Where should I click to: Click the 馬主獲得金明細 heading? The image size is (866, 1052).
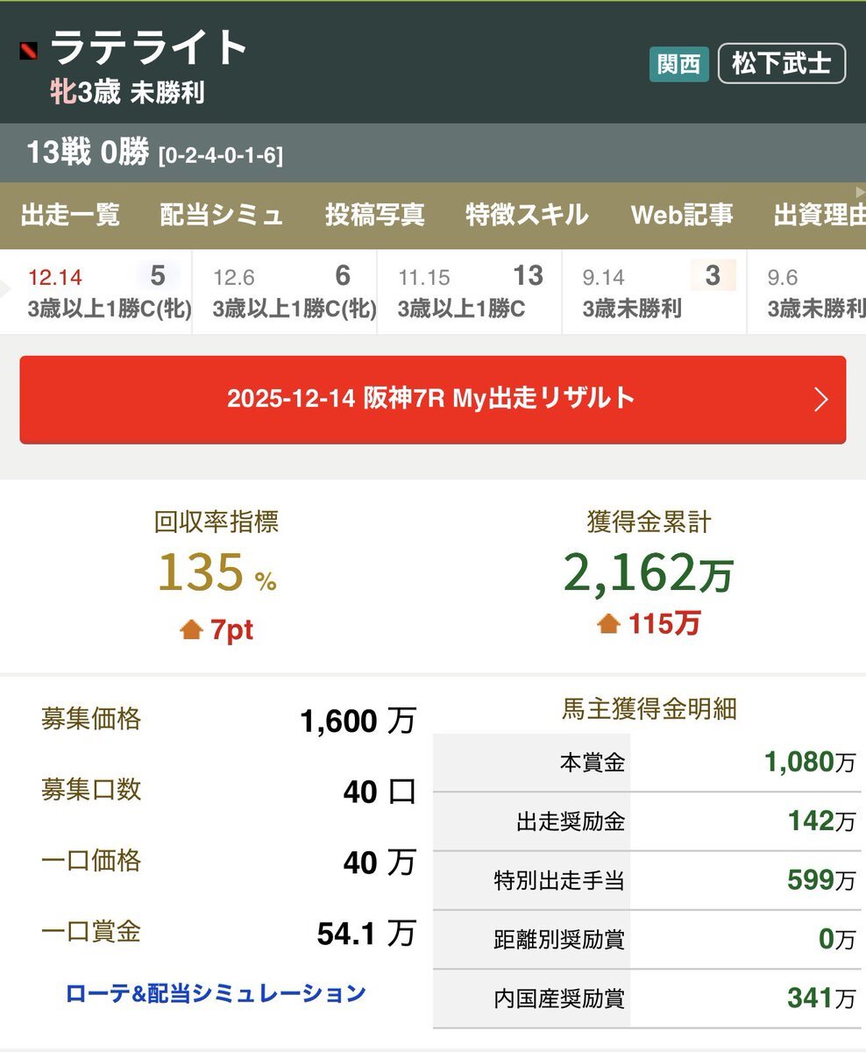pyautogui.click(x=649, y=708)
